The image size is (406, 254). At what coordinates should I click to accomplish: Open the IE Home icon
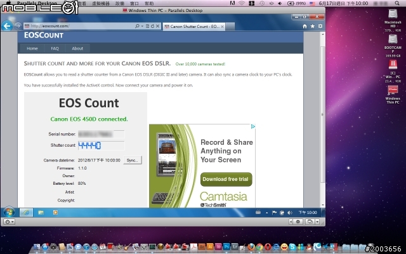click(304, 26)
